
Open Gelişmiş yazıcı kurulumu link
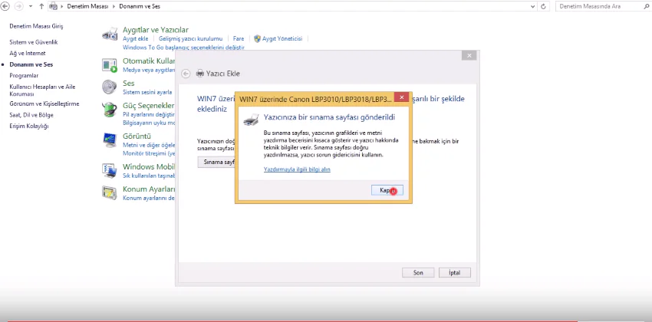coord(190,38)
